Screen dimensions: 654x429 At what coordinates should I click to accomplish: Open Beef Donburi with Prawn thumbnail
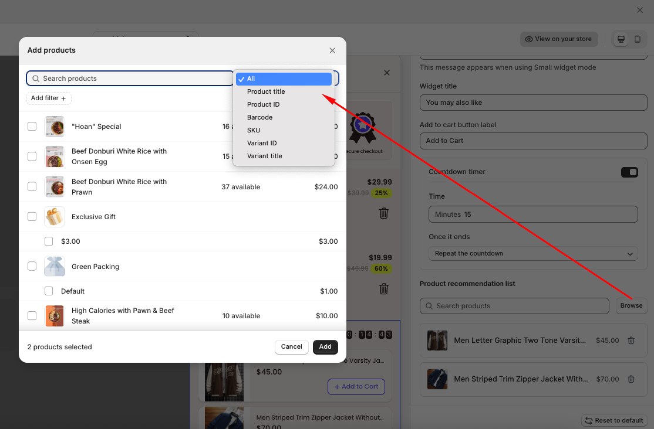pos(55,186)
